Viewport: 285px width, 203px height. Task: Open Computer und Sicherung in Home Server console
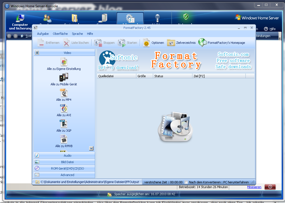(20, 22)
